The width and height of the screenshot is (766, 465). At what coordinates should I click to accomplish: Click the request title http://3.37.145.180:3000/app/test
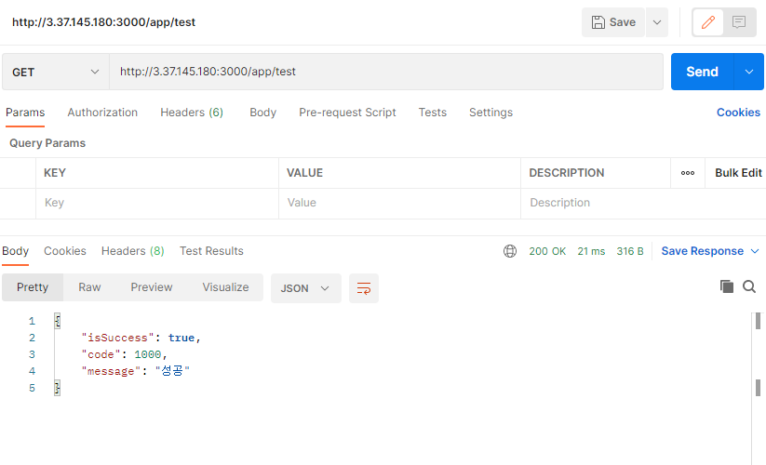[x=103, y=22]
